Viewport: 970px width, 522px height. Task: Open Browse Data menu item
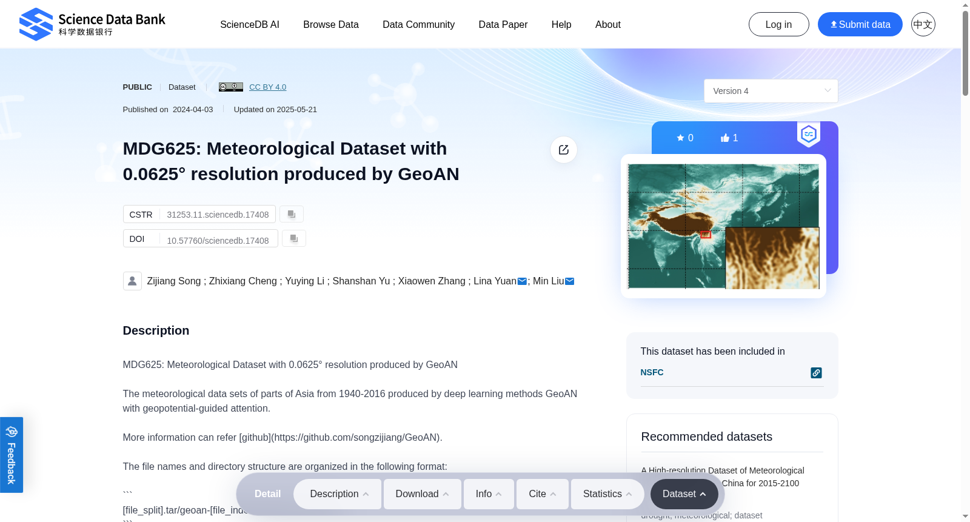[331, 25]
